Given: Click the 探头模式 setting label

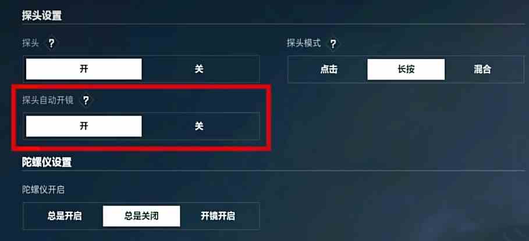Looking at the screenshot, I should tap(304, 43).
